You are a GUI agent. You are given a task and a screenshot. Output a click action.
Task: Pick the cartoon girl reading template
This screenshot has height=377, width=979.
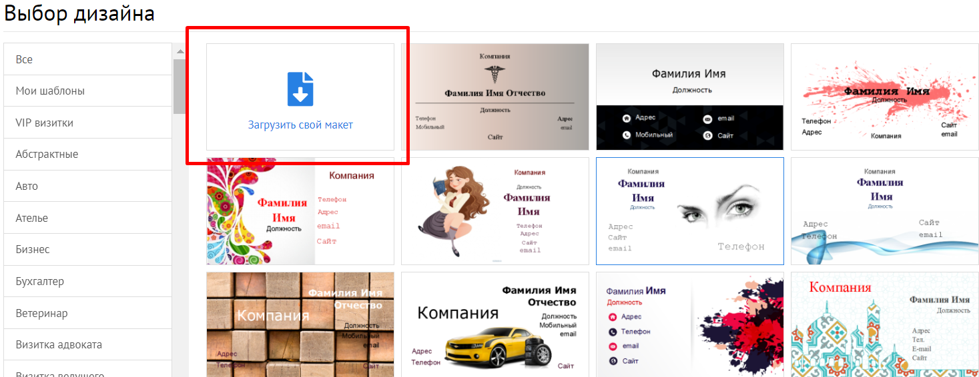click(x=495, y=211)
